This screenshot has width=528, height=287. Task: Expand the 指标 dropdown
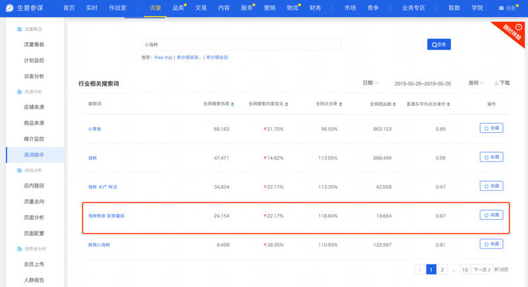tap(476, 84)
